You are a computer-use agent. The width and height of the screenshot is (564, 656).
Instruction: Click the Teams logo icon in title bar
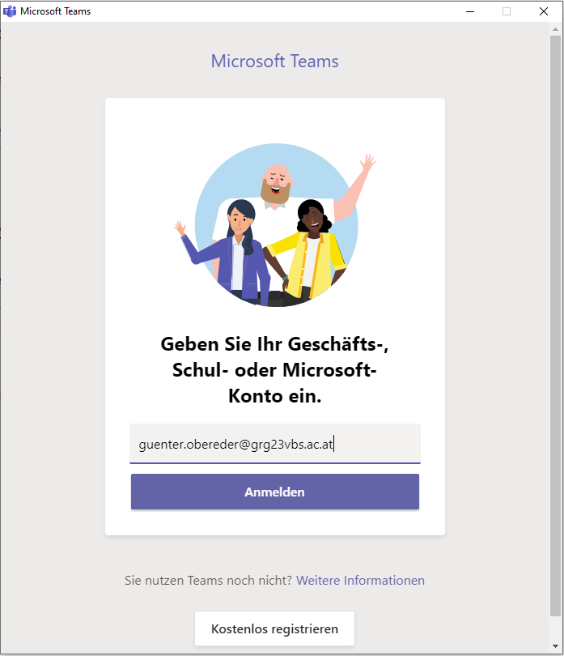10,11
